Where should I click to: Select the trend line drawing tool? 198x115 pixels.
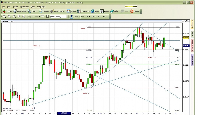(30, 17)
